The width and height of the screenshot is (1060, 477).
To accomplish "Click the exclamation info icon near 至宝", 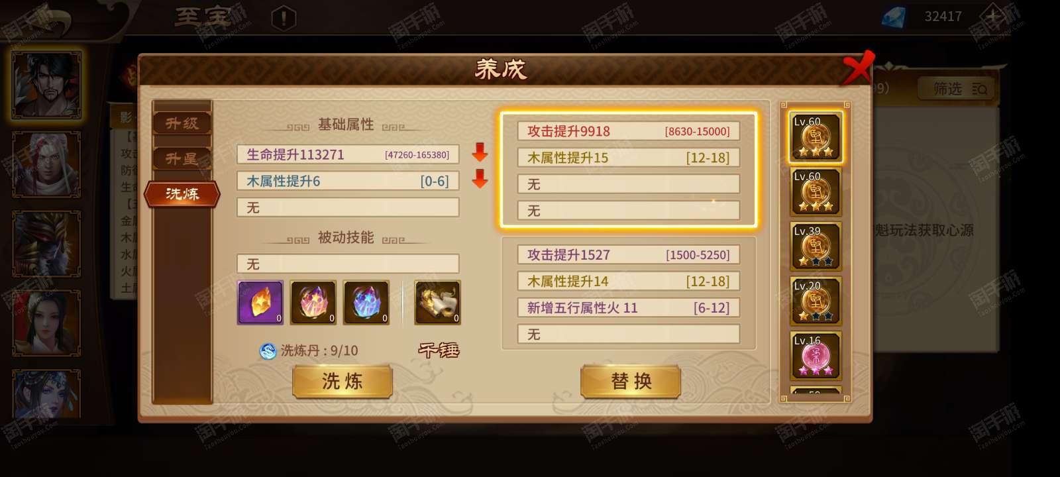I will pos(284,18).
